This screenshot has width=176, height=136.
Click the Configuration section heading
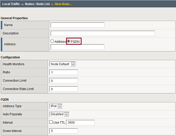(10, 57)
